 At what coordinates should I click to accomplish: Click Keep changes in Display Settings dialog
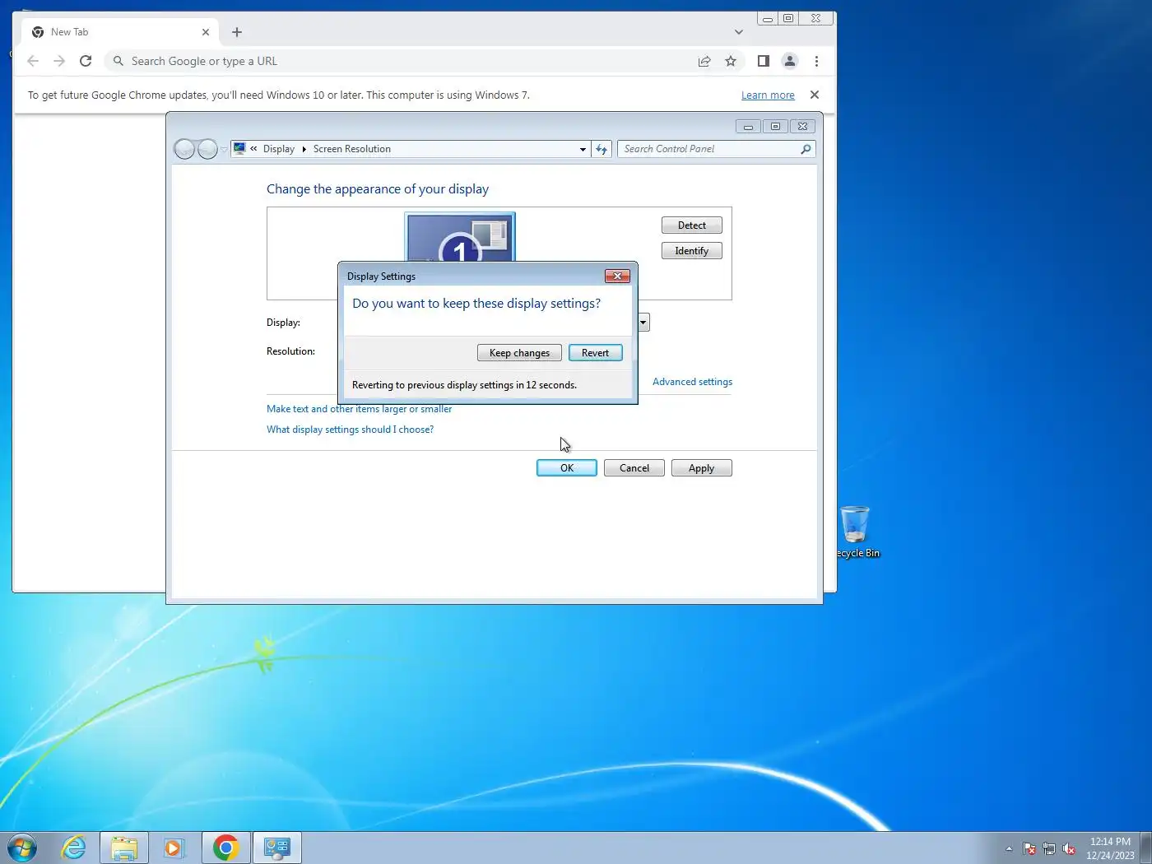[519, 353]
